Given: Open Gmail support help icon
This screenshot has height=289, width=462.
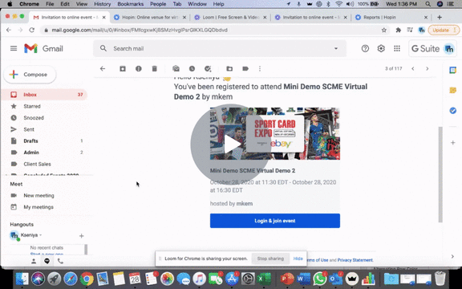Looking at the screenshot, I should point(365,48).
